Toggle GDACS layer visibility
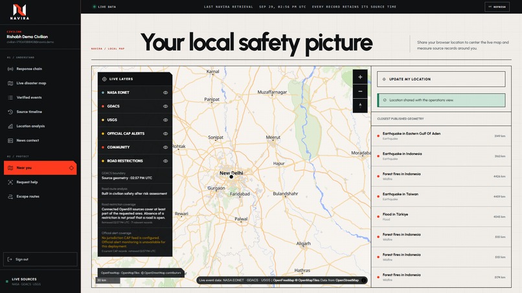 (165, 107)
